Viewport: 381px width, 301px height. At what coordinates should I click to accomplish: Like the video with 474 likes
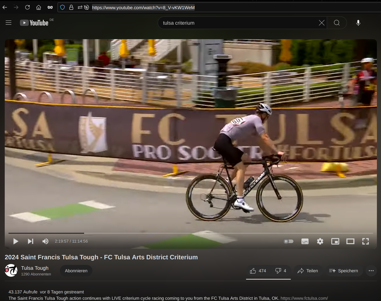[x=258, y=271]
